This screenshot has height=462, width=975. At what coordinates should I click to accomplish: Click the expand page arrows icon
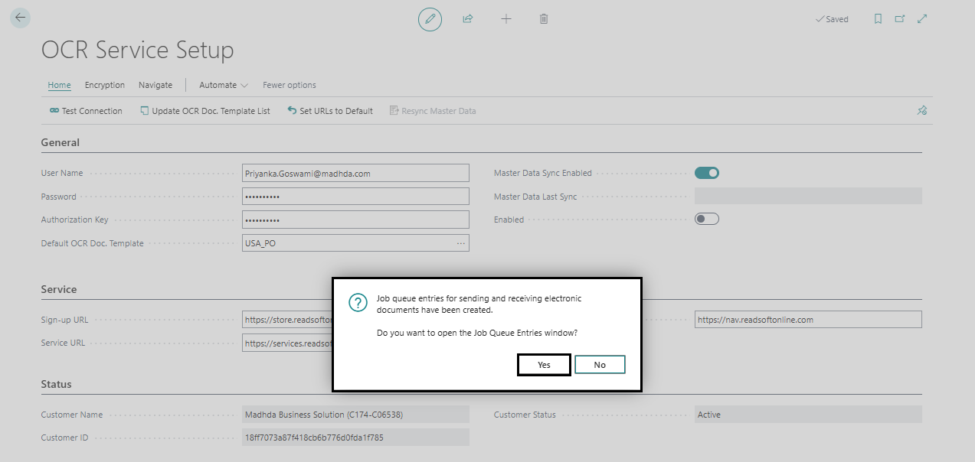[922, 19]
